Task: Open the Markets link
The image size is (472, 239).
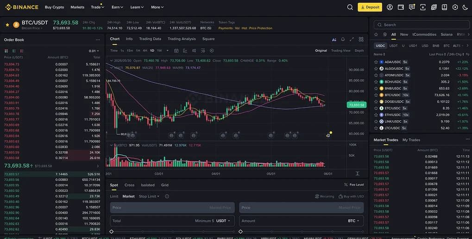Action: click(x=77, y=7)
